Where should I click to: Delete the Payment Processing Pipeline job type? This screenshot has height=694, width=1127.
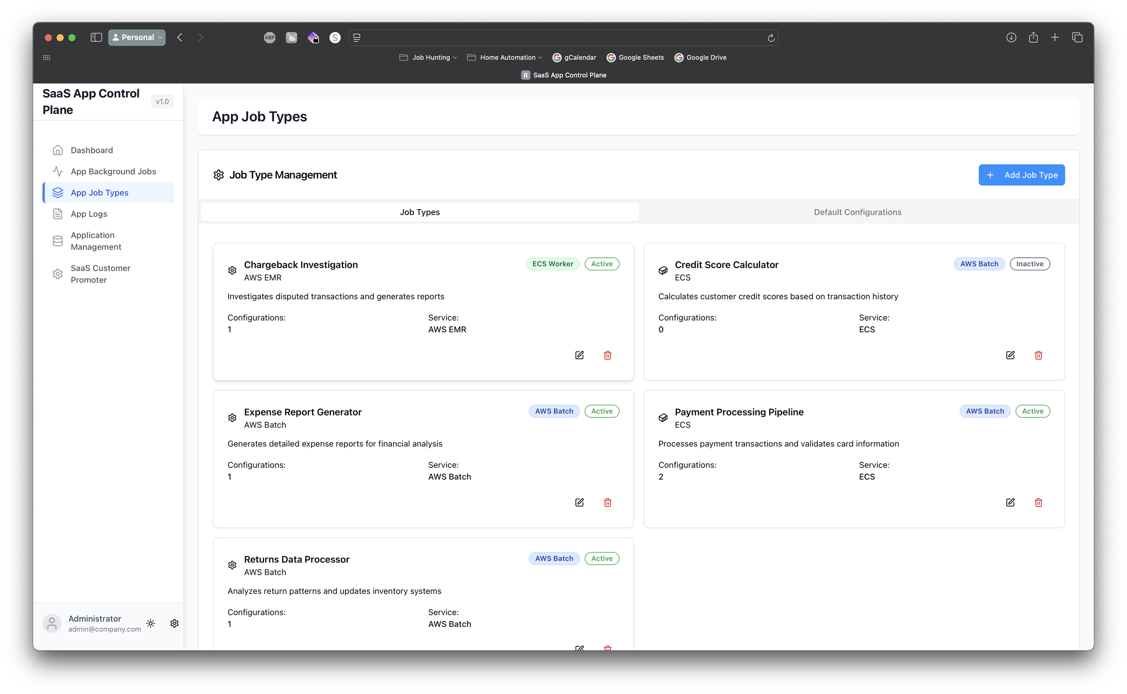pos(1038,502)
